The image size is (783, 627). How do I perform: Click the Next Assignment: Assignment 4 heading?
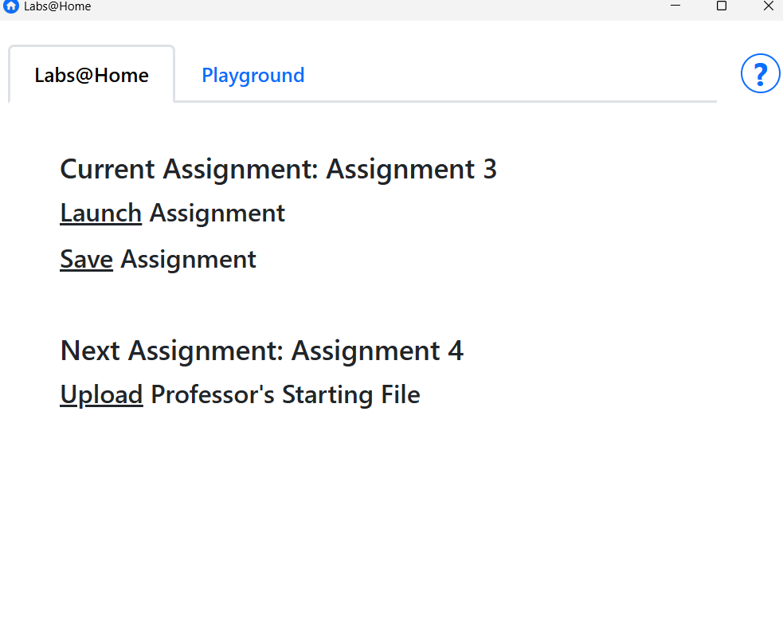click(x=261, y=351)
